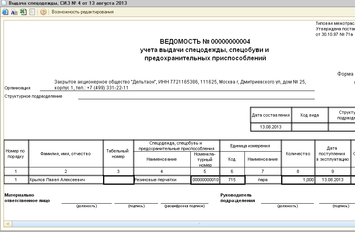Screen dimensions: 355x232
Task: Click header 'Табельный номер'
Action: [118, 154]
